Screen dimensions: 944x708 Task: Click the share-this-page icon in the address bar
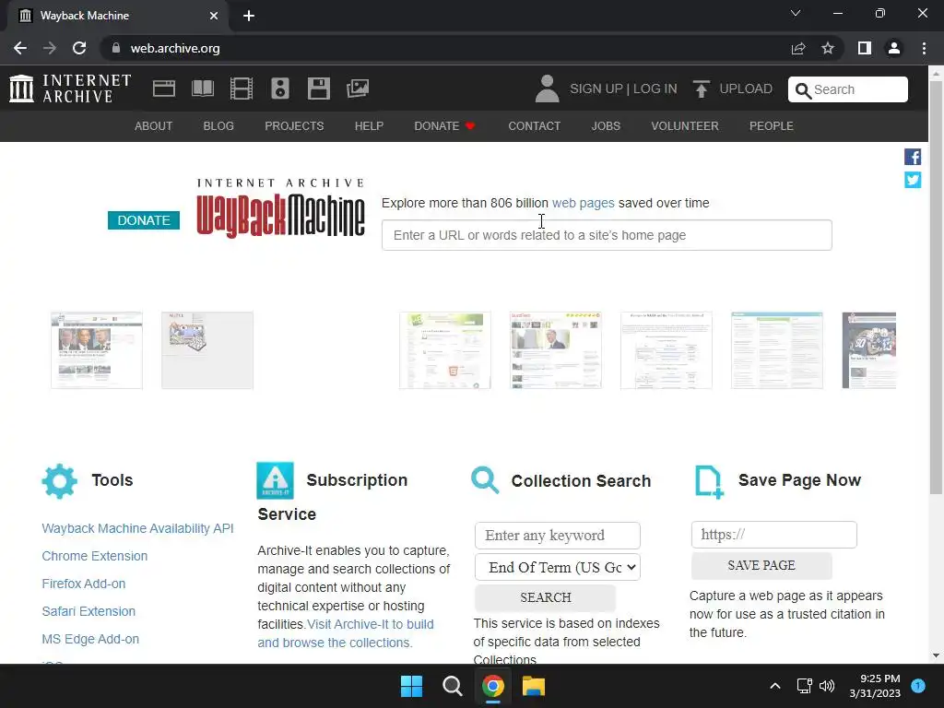[x=798, y=48]
